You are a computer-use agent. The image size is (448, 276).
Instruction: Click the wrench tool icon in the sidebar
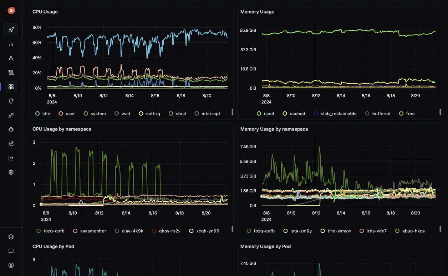coord(11,58)
